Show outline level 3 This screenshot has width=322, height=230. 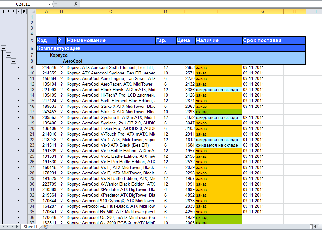click(x=13, y=12)
